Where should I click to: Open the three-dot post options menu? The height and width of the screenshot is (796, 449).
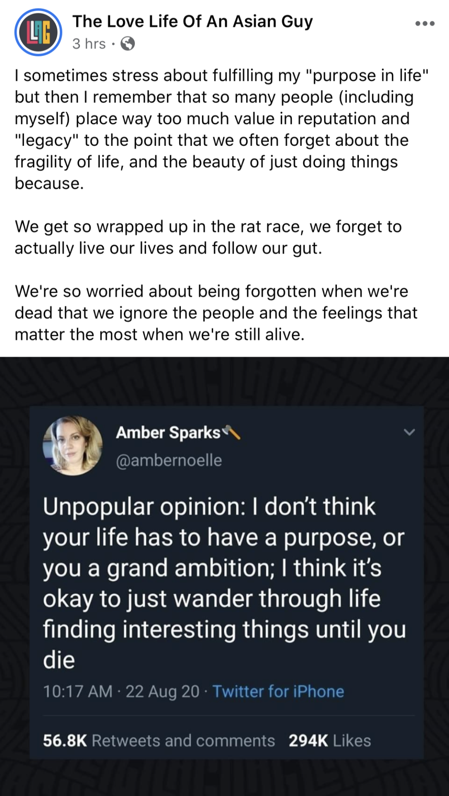[x=425, y=24]
